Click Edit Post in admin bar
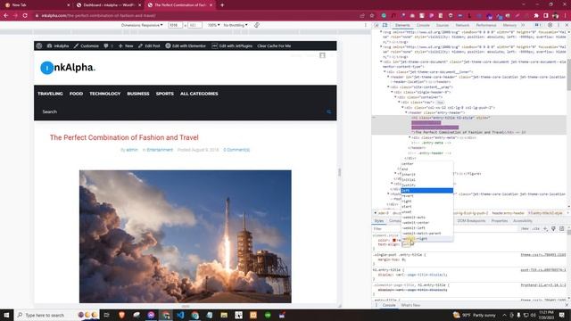Image resolution: width=571 pixels, height=321 pixels. (x=149, y=45)
